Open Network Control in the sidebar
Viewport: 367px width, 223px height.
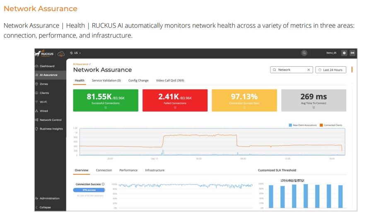click(50, 120)
